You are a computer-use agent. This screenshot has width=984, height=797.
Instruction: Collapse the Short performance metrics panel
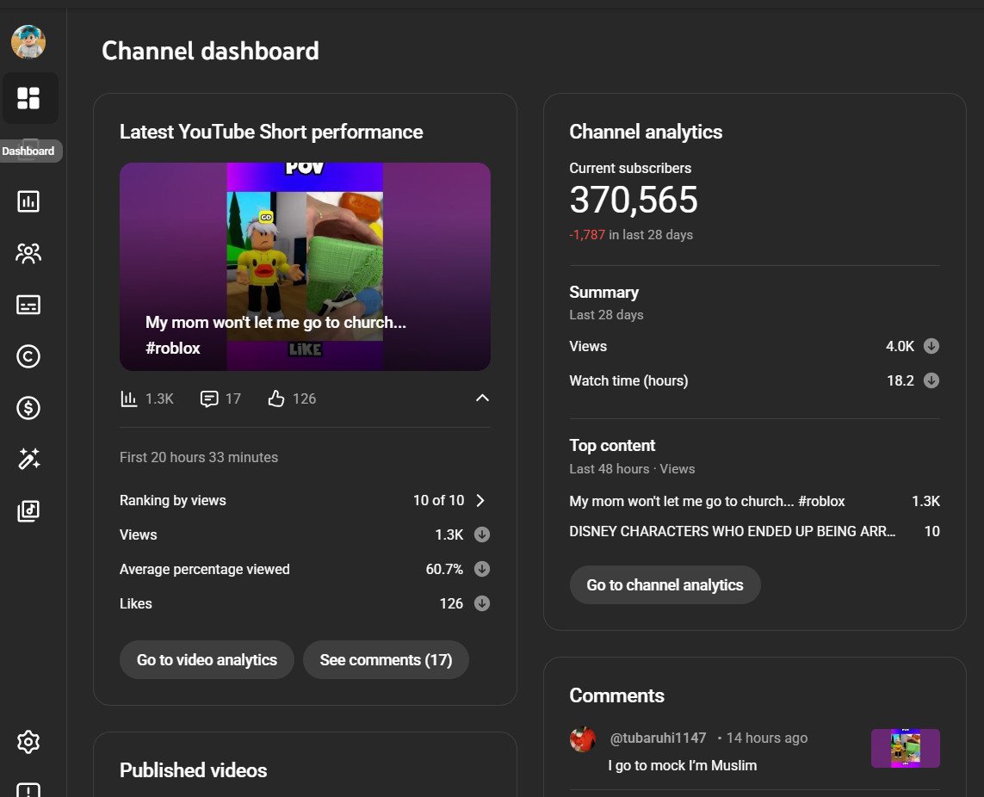[483, 398]
